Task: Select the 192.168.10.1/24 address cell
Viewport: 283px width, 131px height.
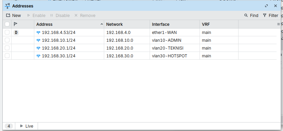Action: point(69,40)
